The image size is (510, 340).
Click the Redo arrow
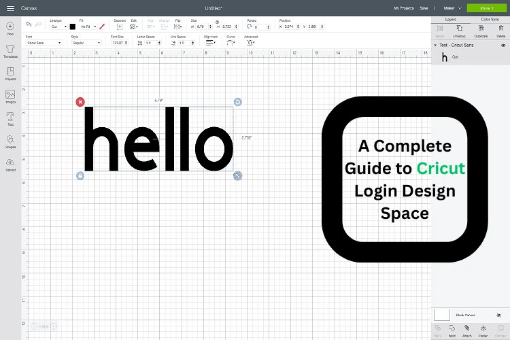38,24
